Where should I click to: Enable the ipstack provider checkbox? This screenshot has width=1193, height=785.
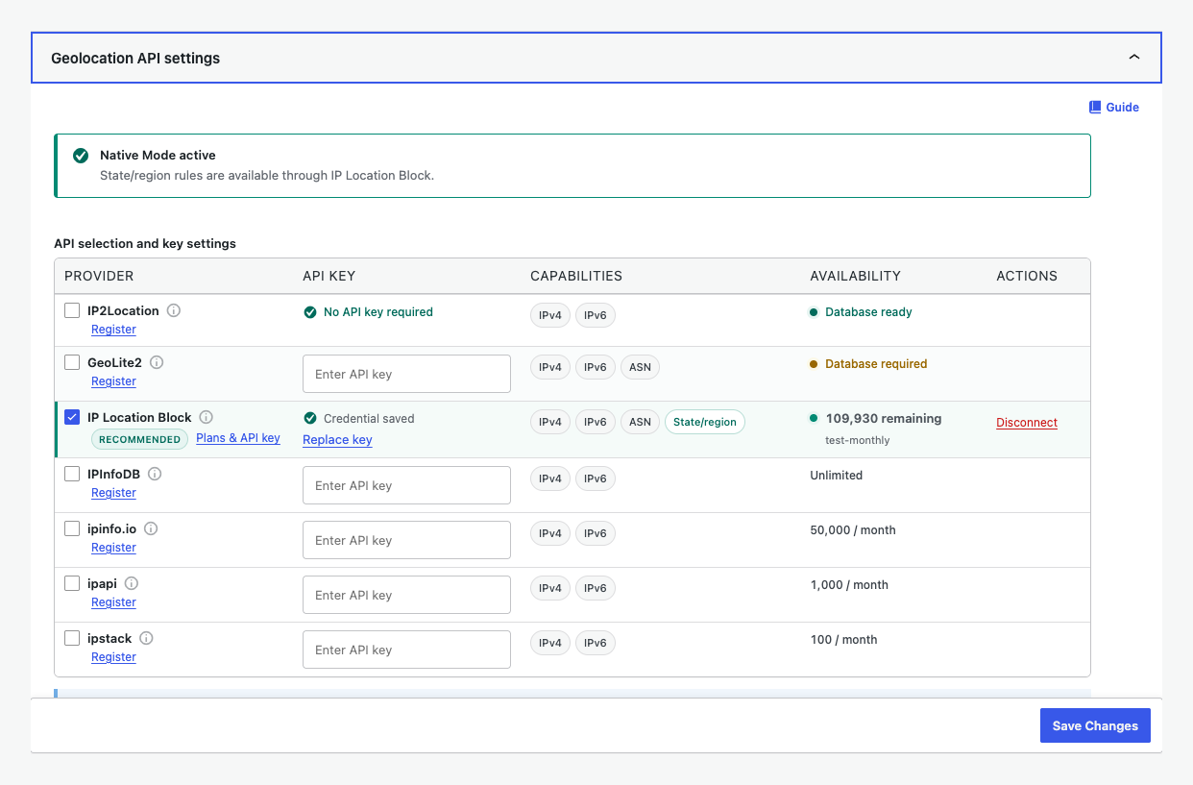coord(72,638)
